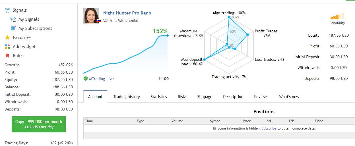Select the Slippage tab

point(205,97)
